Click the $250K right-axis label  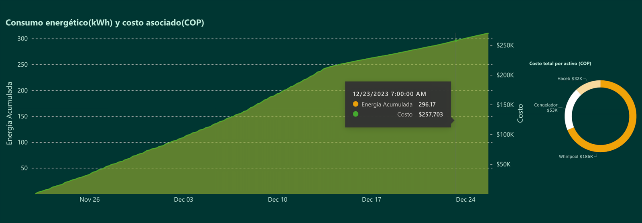[505, 45]
